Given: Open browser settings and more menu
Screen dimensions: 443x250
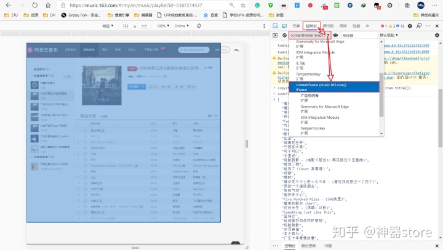Looking at the screenshot, I should tap(434, 5).
